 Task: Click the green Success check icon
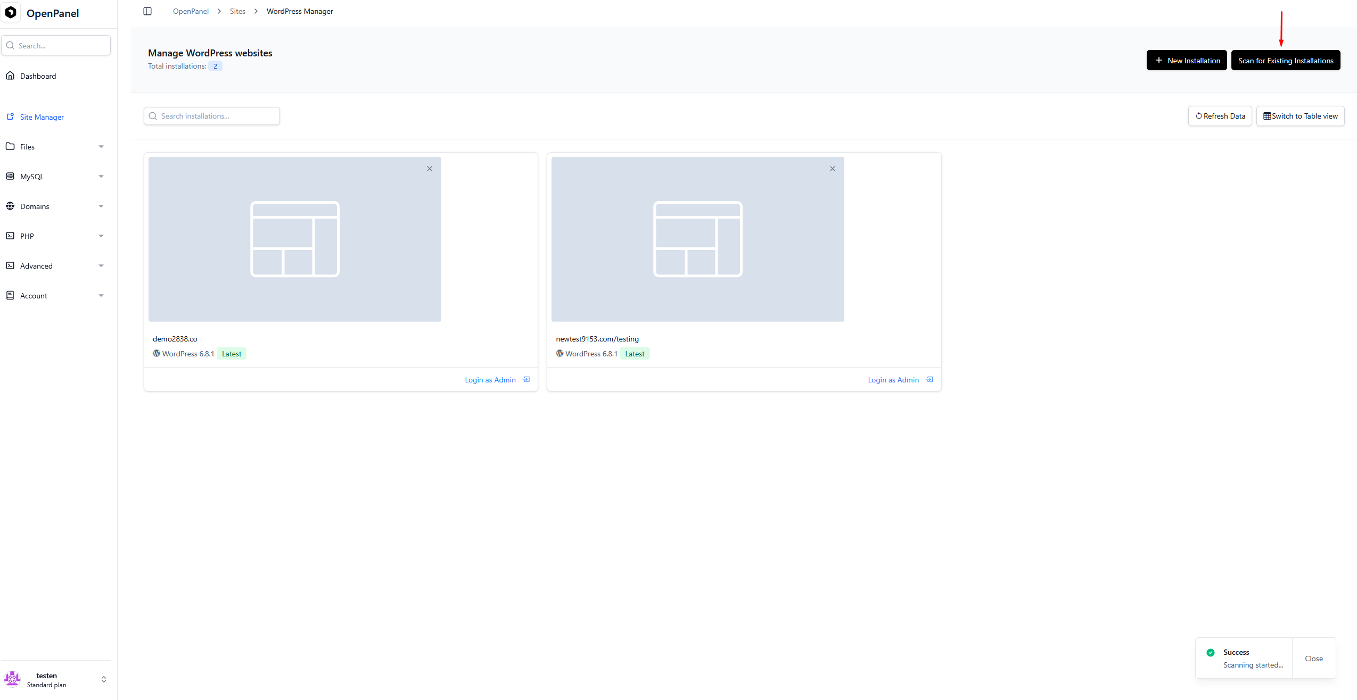1211,653
